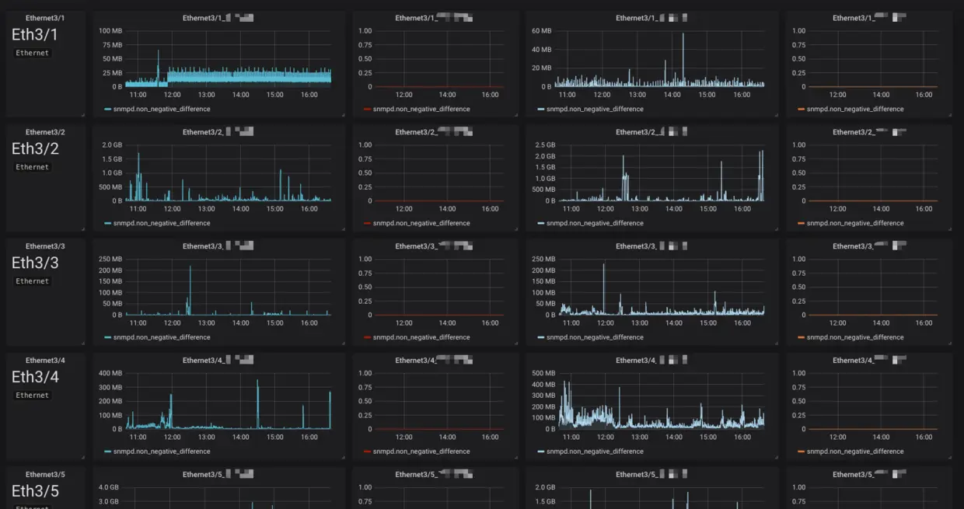Open the Ethernet3/4 stat panel title menu

tap(45, 360)
